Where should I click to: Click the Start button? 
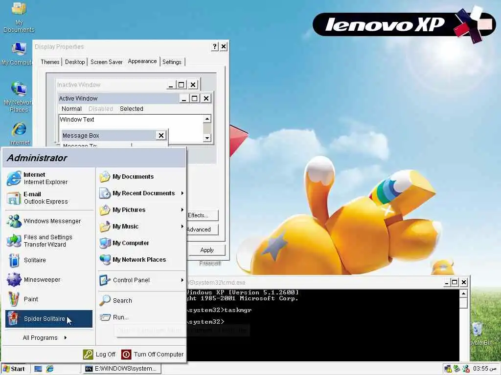pos(14,369)
